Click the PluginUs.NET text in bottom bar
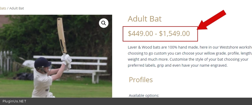 (14, 101)
